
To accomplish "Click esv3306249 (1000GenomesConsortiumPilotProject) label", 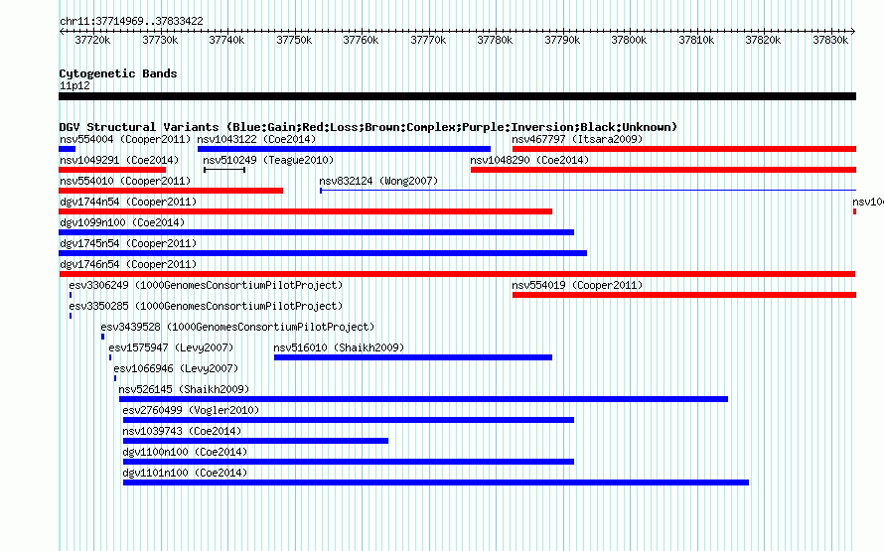I will coord(206,285).
